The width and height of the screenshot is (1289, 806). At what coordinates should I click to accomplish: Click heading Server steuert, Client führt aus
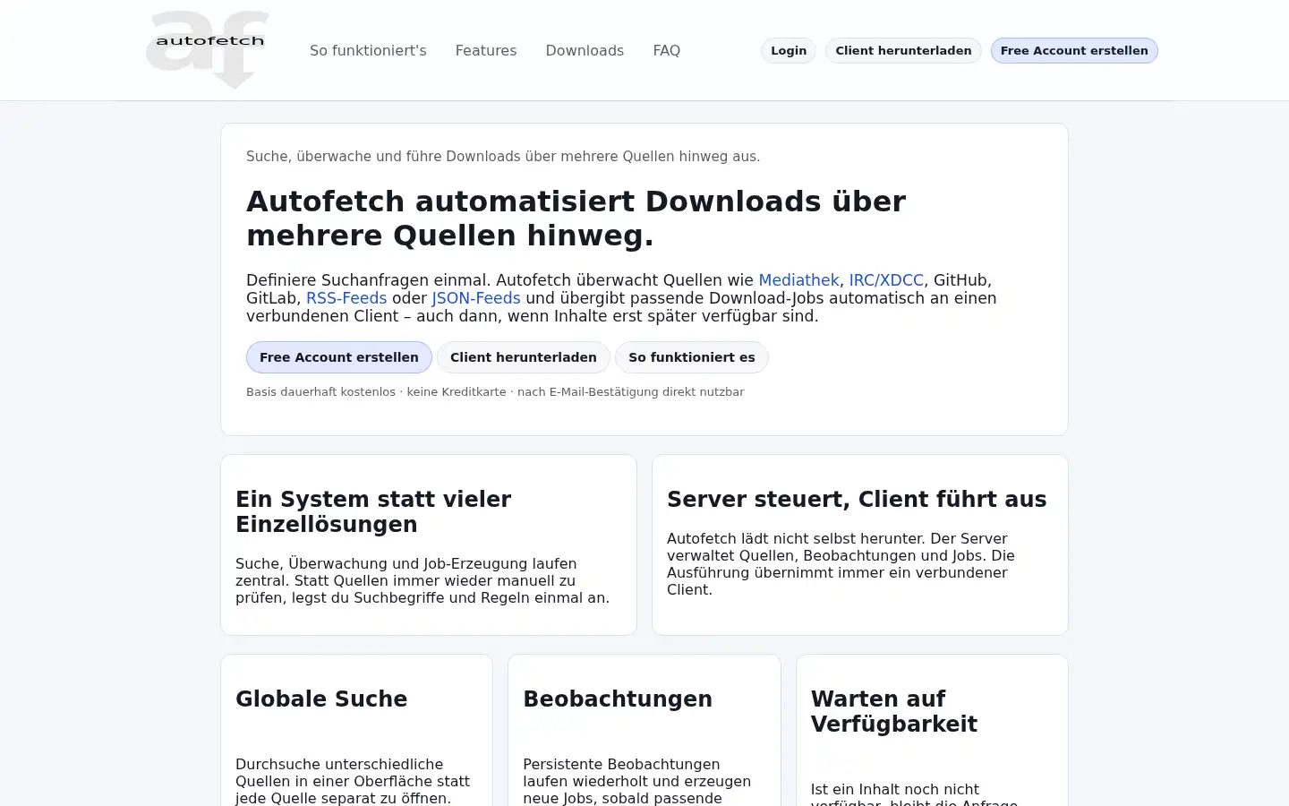pos(857,500)
